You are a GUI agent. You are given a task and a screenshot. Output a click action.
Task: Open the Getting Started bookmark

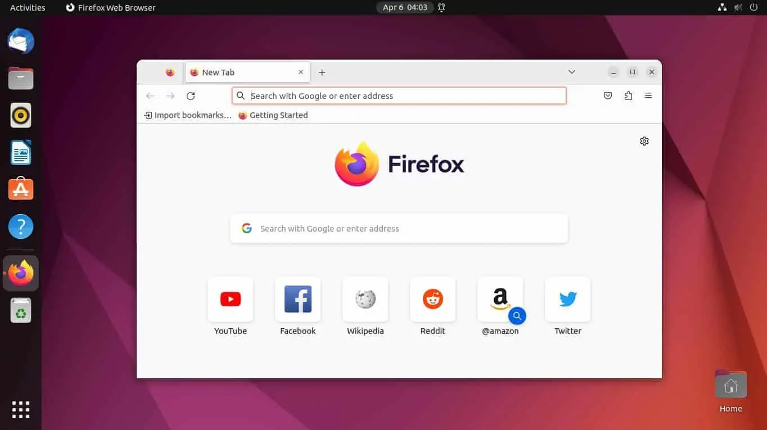tap(273, 115)
